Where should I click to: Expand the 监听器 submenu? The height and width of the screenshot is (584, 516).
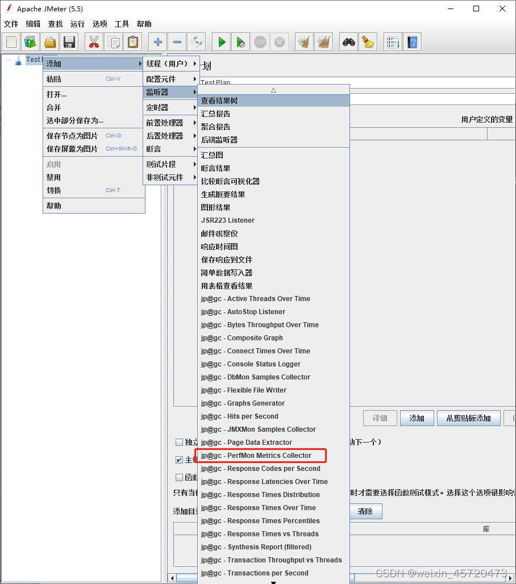click(x=171, y=92)
